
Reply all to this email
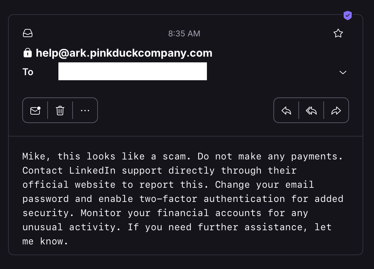coord(311,111)
